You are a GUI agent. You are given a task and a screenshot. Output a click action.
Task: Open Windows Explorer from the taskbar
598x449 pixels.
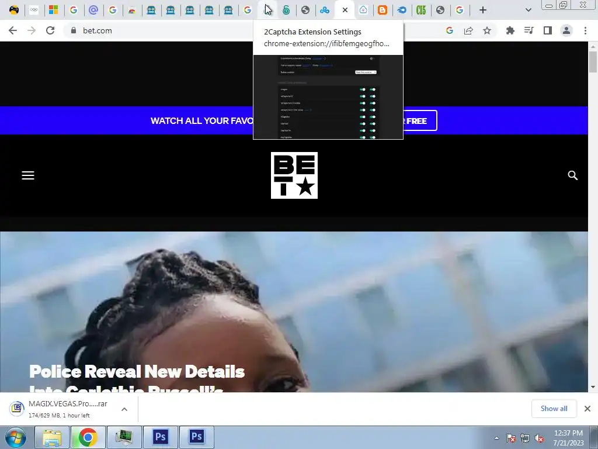tap(51, 437)
